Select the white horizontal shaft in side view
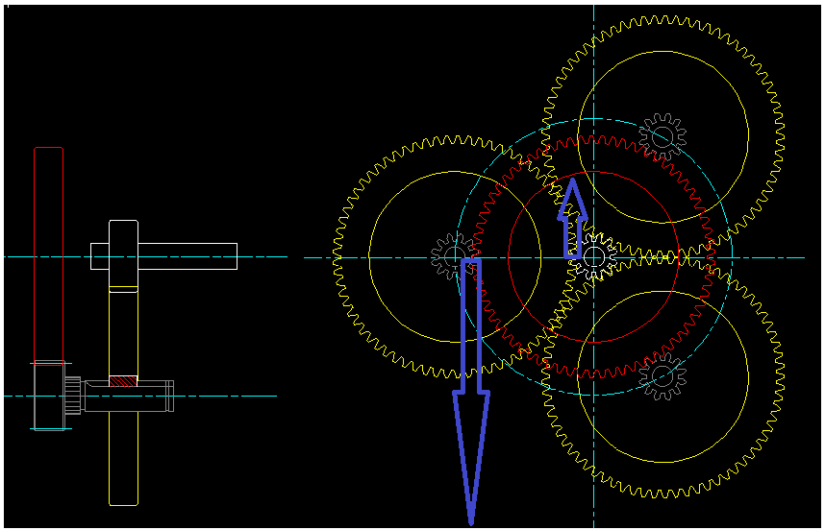The width and height of the screenshot is (825, 530). (163, 256)
